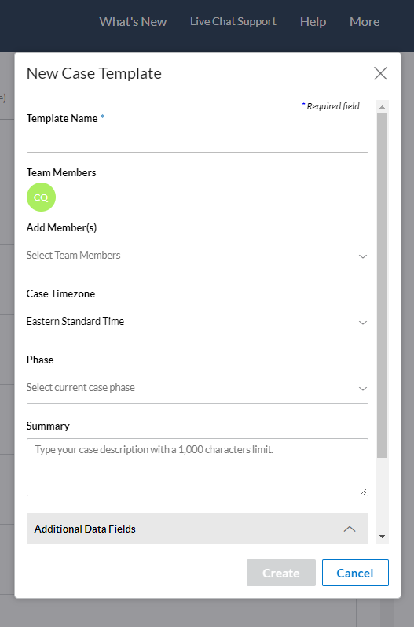Viewport: 414px width, 627px height.
Task: Click inside the Summary text area
Action: 197,467
